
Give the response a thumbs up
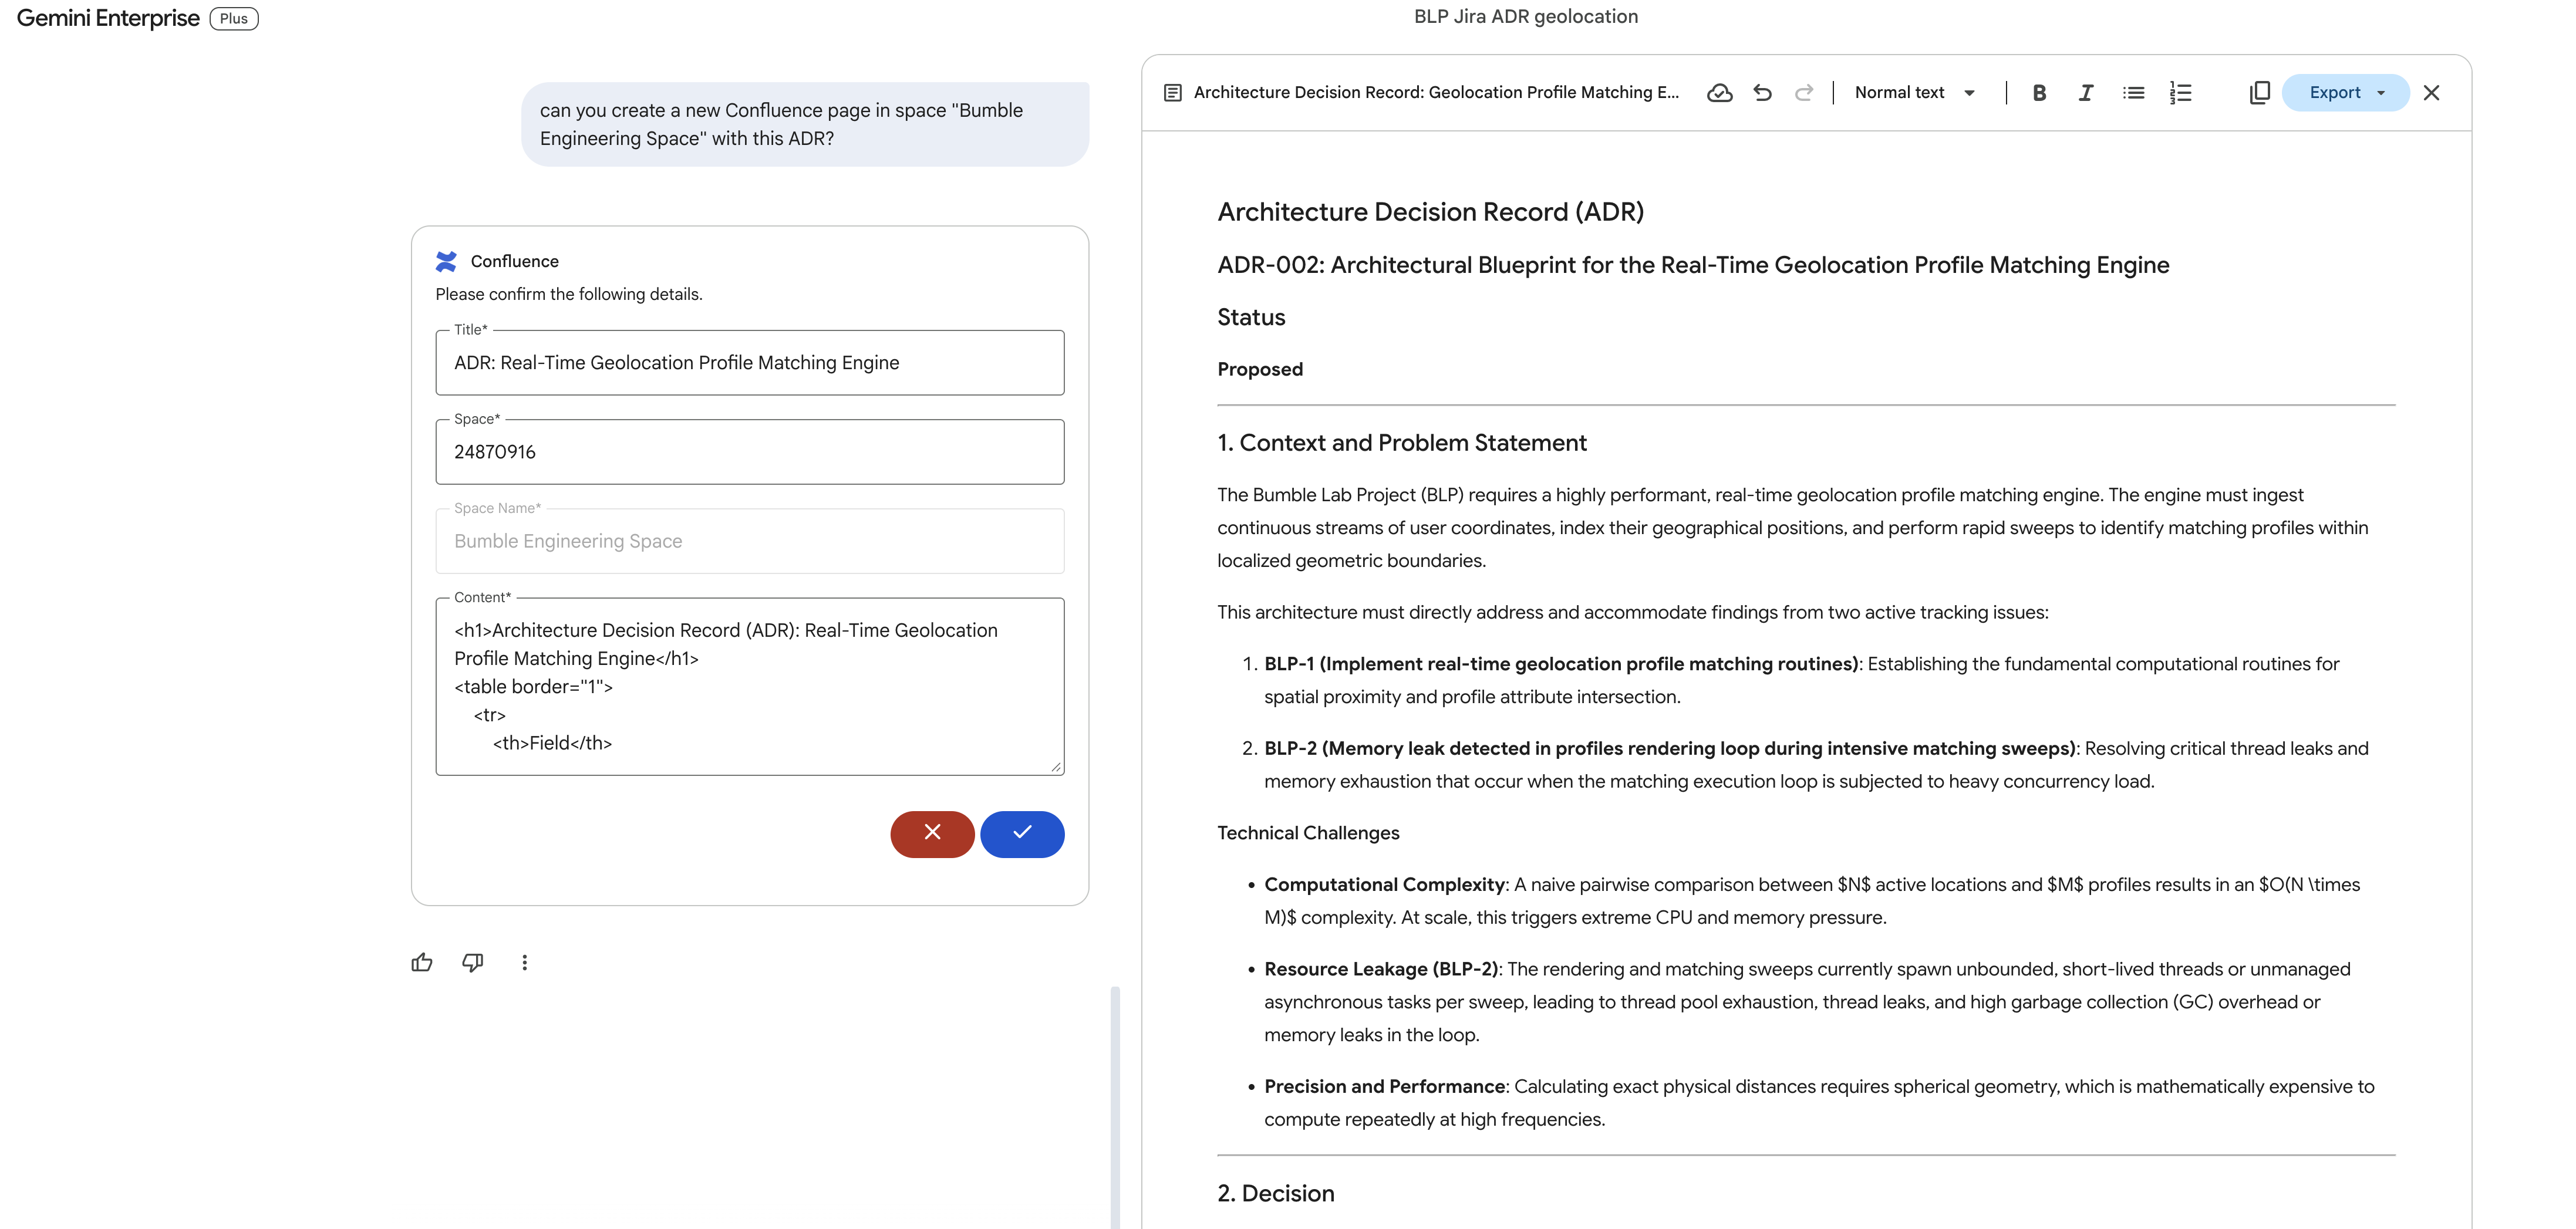(x=422, y=962)
